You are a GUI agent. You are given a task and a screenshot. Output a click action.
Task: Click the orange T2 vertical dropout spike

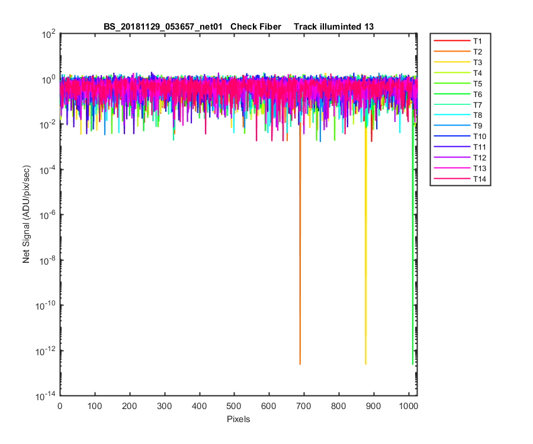pos(300,244)
